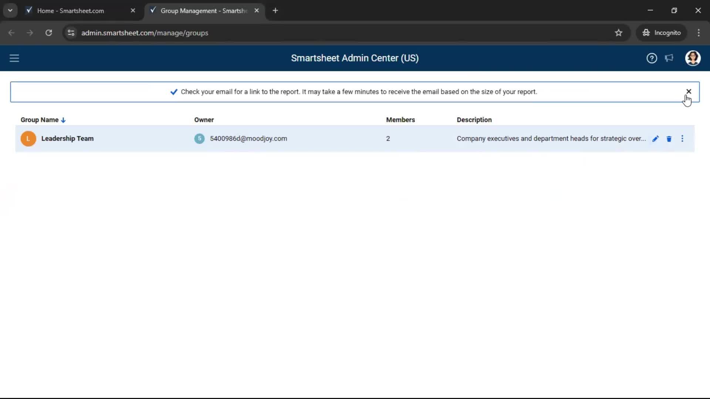The height and width of the screenshot is (399, 710).
Task: Delete the Leadership Team group with the trash icon
Action: coord(669,139)
